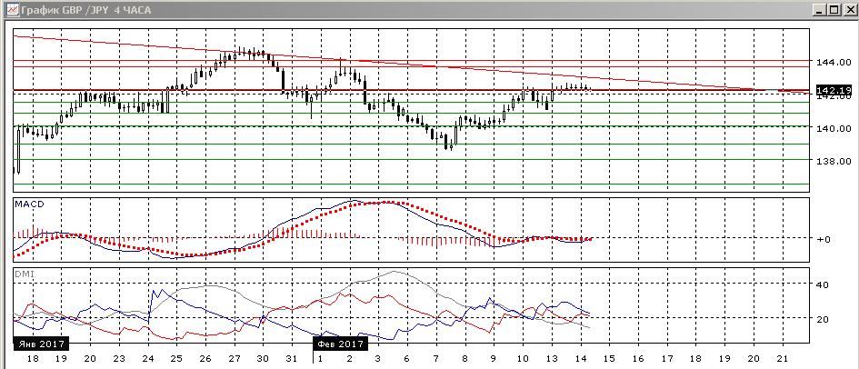
Task: Click date label 25 on time axis
Action: (176, 359)
